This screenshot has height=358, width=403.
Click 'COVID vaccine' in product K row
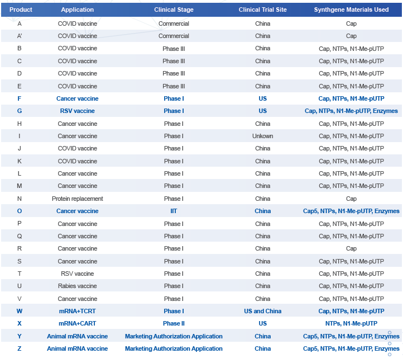pyautogui.click(x=78, y=161)
